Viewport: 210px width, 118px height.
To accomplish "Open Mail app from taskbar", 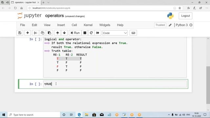I will click(x=102, y=115).
